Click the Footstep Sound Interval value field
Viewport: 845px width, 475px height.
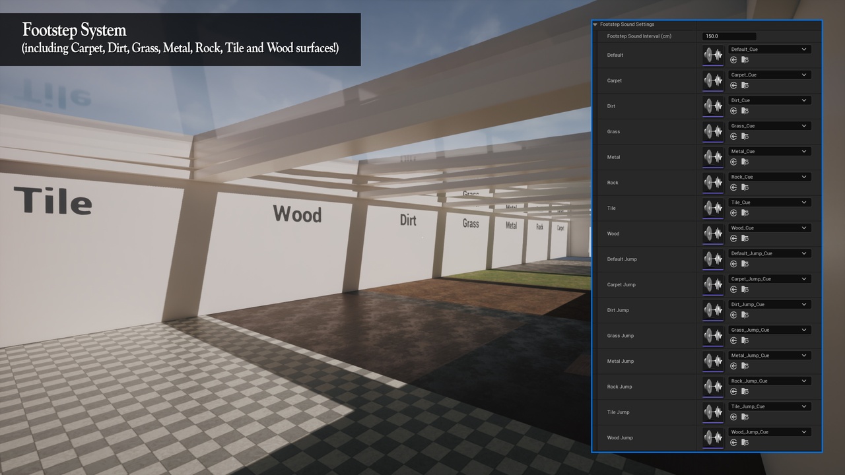coord(729,36)
